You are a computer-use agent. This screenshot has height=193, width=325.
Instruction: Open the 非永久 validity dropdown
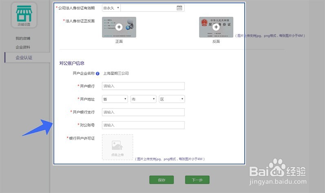111,8
